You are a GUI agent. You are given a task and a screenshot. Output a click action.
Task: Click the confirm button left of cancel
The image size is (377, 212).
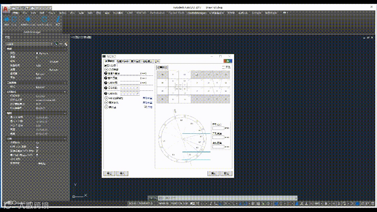click(213, 173)
